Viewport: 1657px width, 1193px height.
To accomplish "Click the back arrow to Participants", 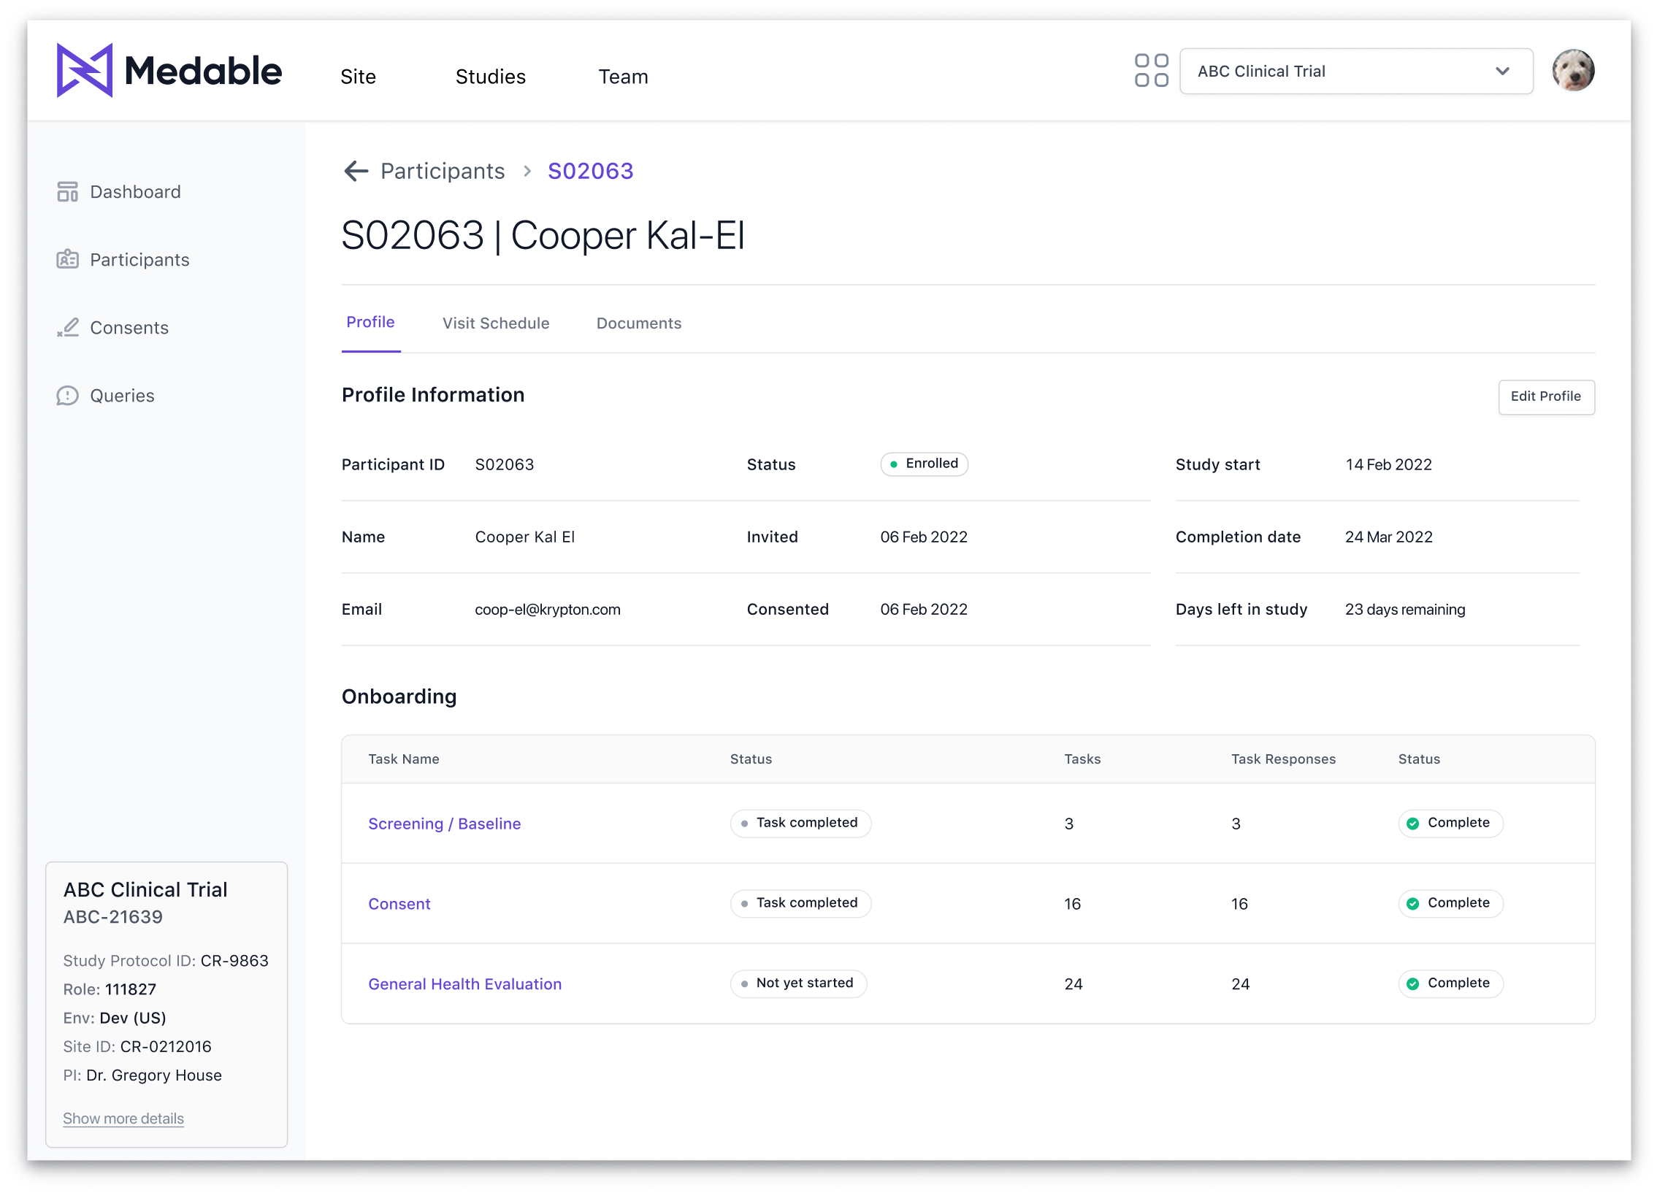I will [x=356, y=171].
